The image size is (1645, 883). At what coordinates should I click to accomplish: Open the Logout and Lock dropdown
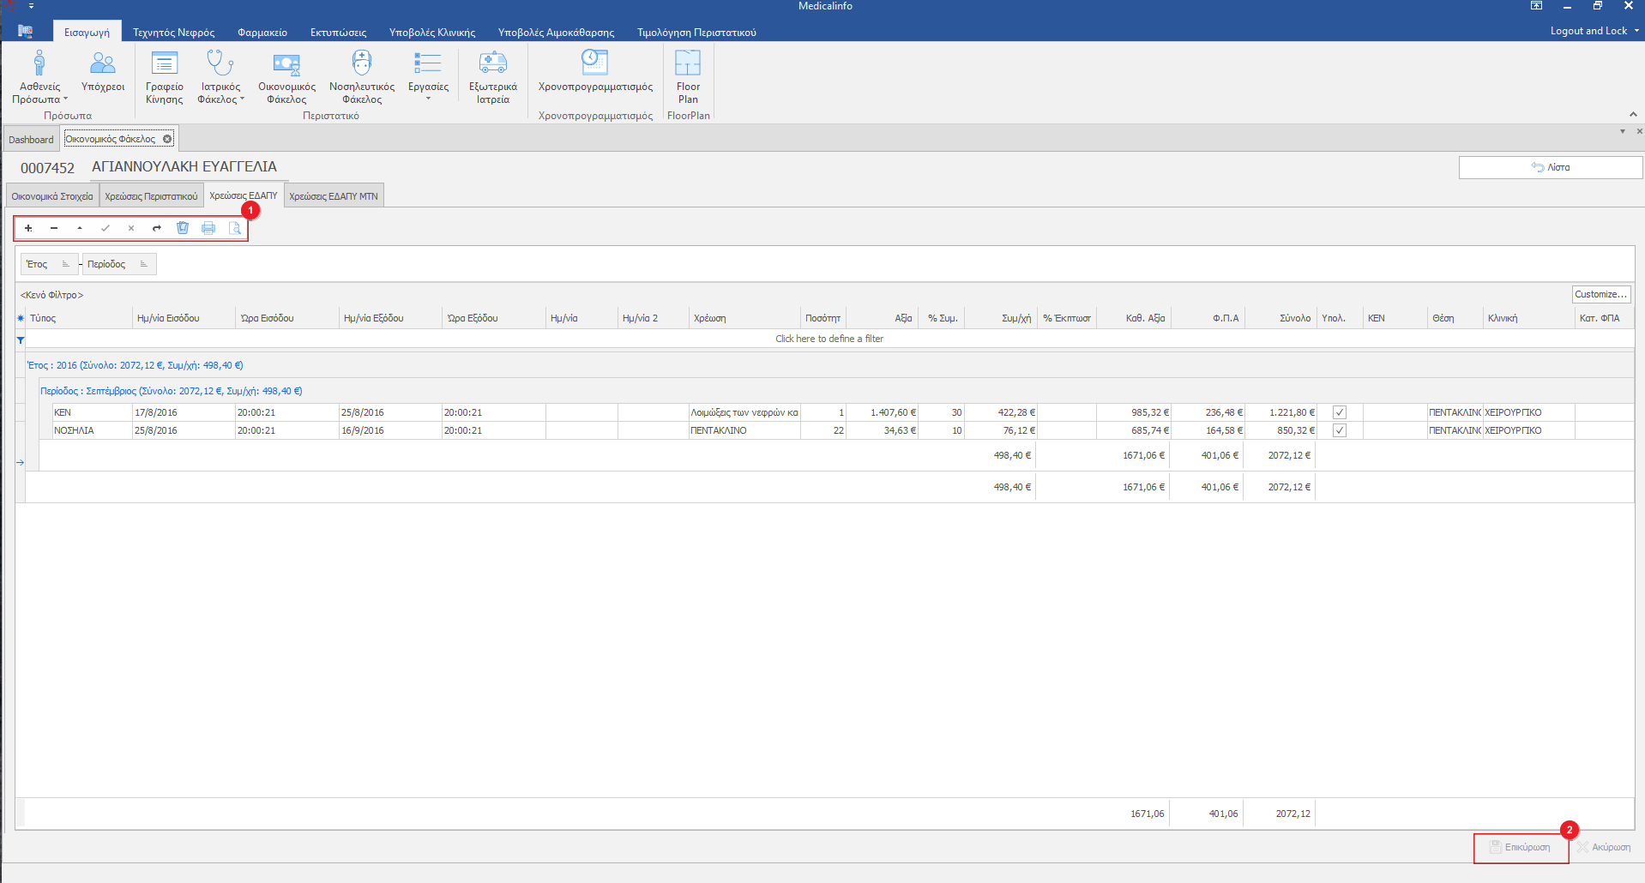point(1594,31)
